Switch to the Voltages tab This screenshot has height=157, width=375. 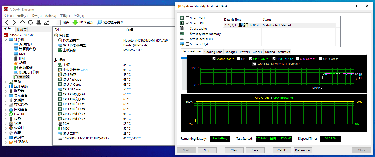pyautogui.click(x=231, y=52)
